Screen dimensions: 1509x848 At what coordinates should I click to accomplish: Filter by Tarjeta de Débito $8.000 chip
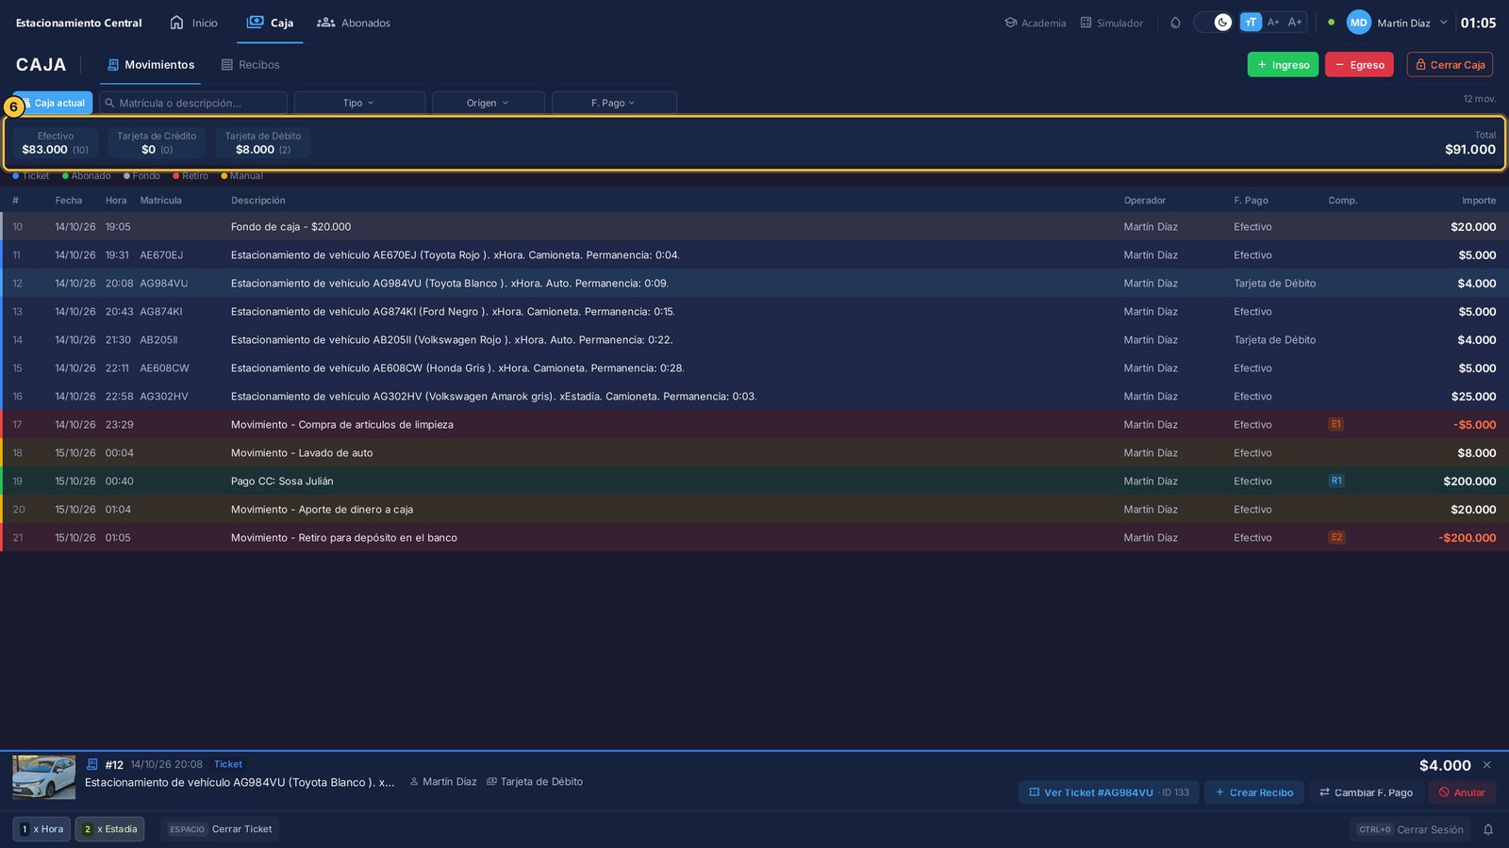tap(263, 143)
